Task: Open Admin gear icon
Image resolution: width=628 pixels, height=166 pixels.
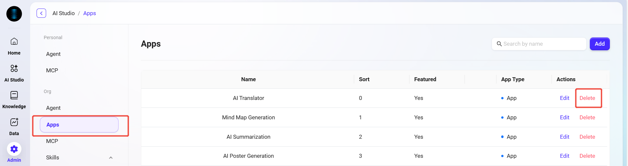Action: (x=14, y=149)
